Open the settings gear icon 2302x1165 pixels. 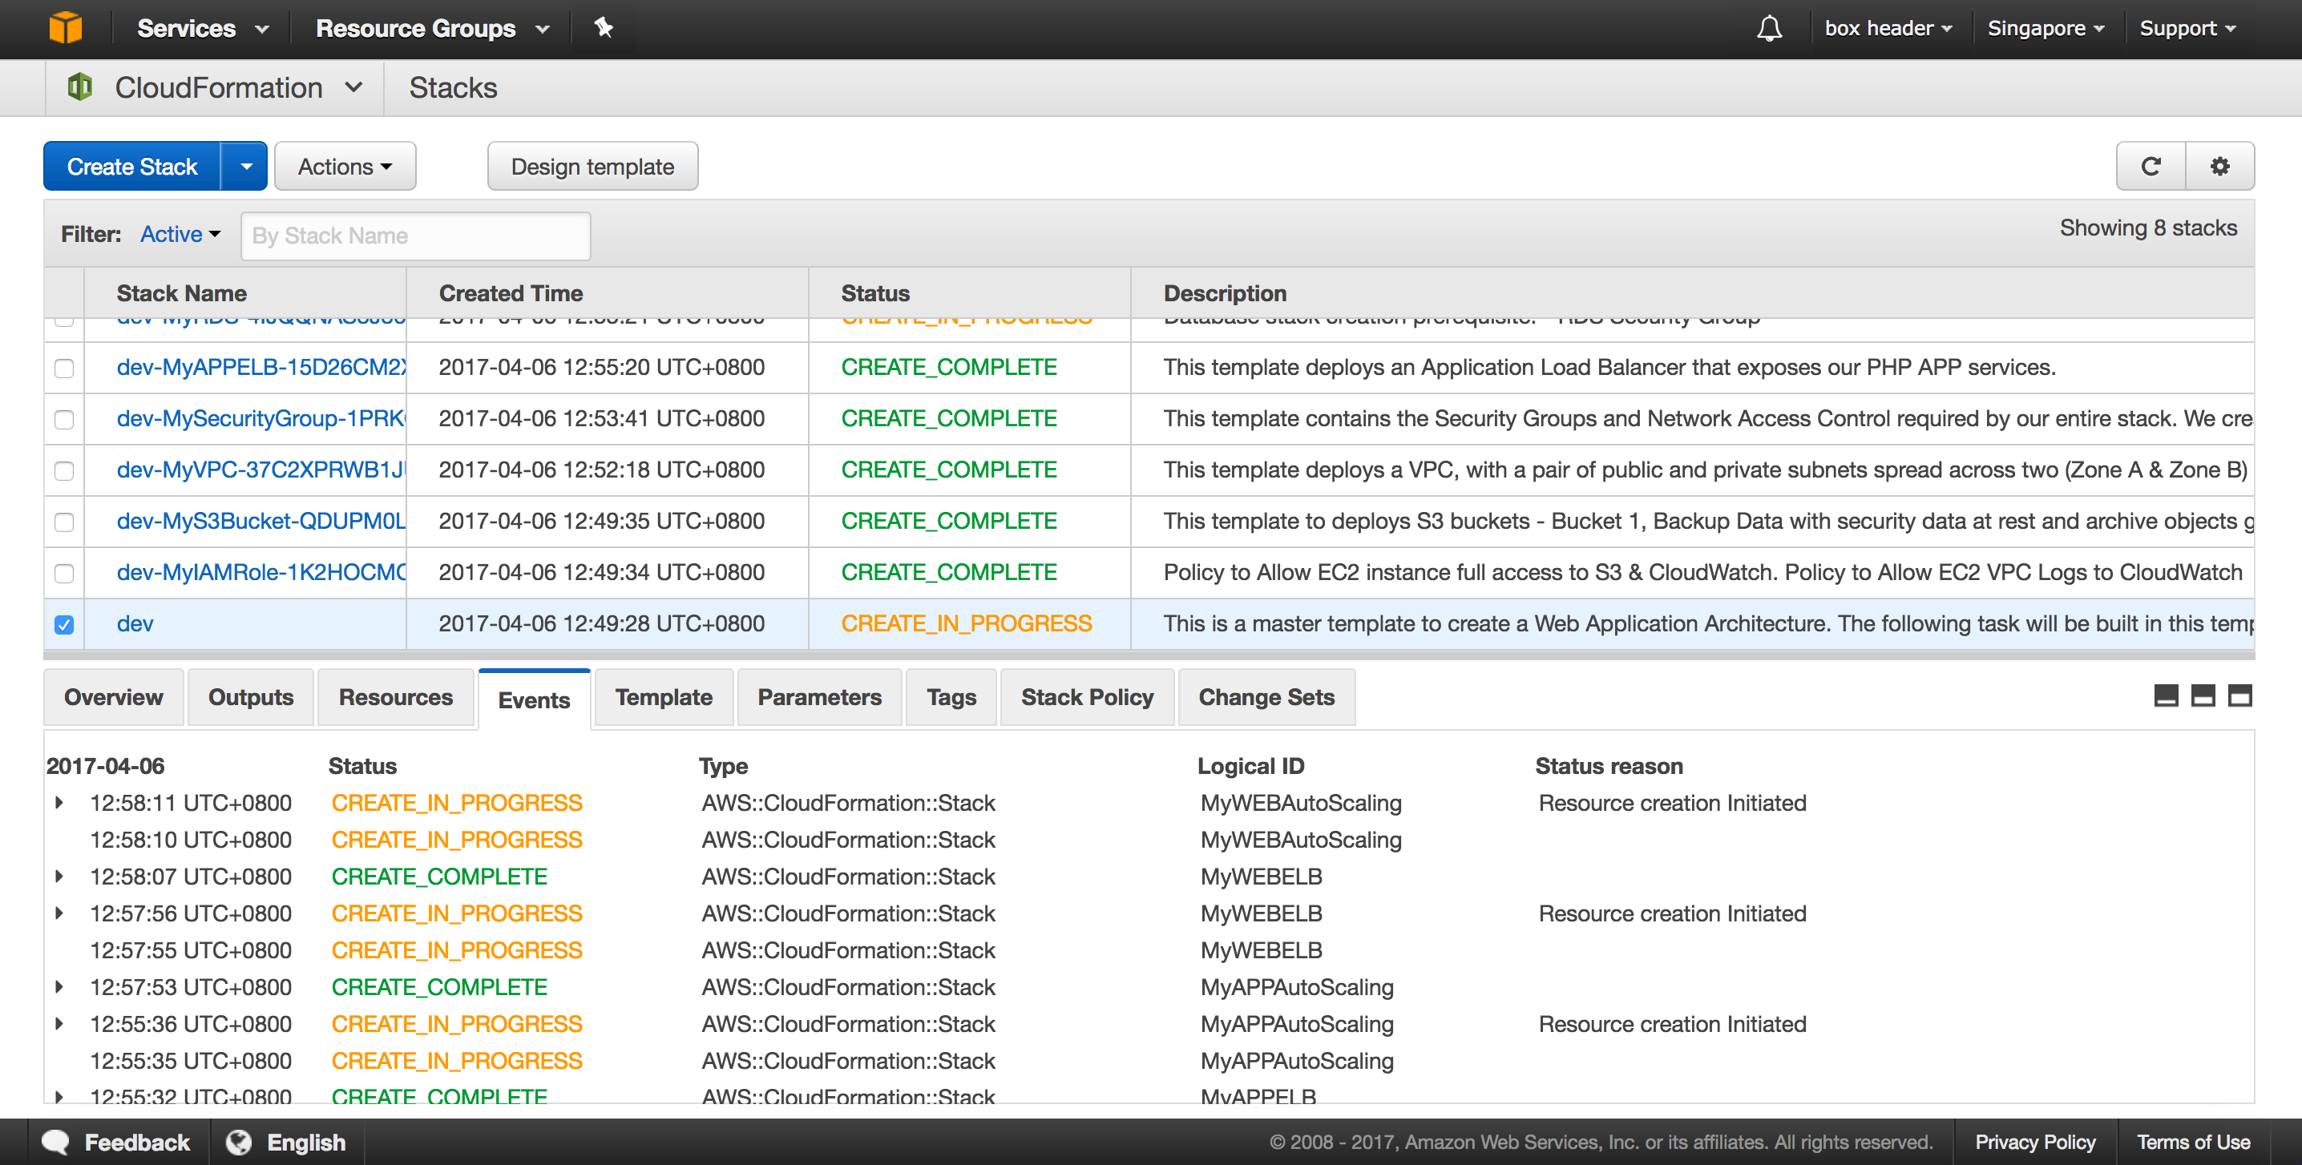tap(2219, 166)
